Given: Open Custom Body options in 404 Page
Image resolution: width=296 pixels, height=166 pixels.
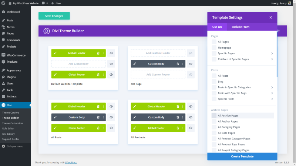Looking at the screenshot, I should pos(183,64).
